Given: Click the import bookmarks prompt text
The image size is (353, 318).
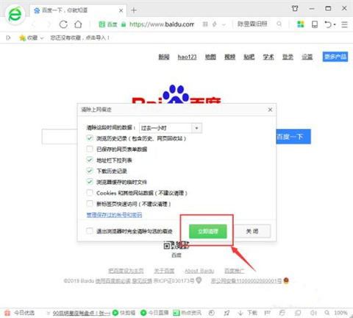Looking at the screenshot, I should click(x=80, y=38).
